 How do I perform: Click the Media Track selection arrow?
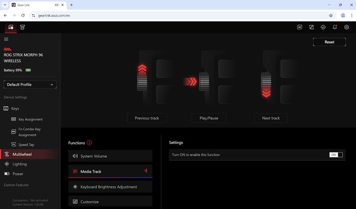click(x=146, y=170)
